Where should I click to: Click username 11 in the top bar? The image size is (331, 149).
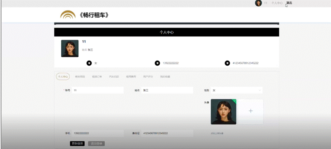(x=266, y=3)
